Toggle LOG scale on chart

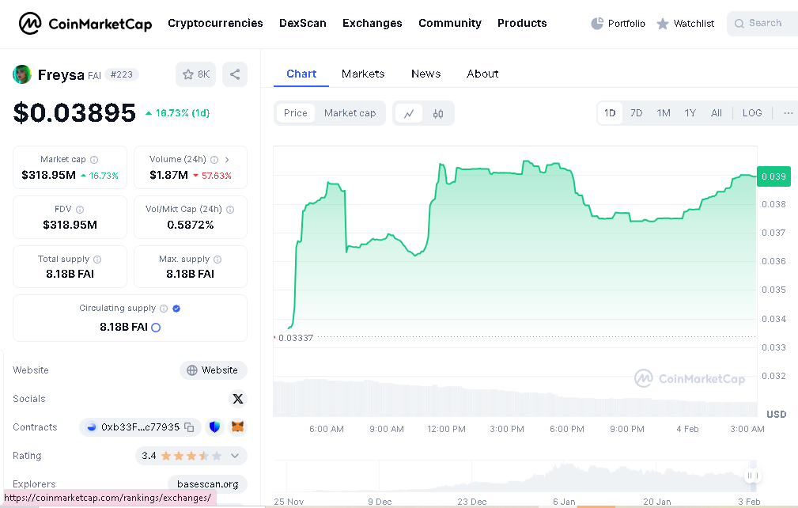752,113
